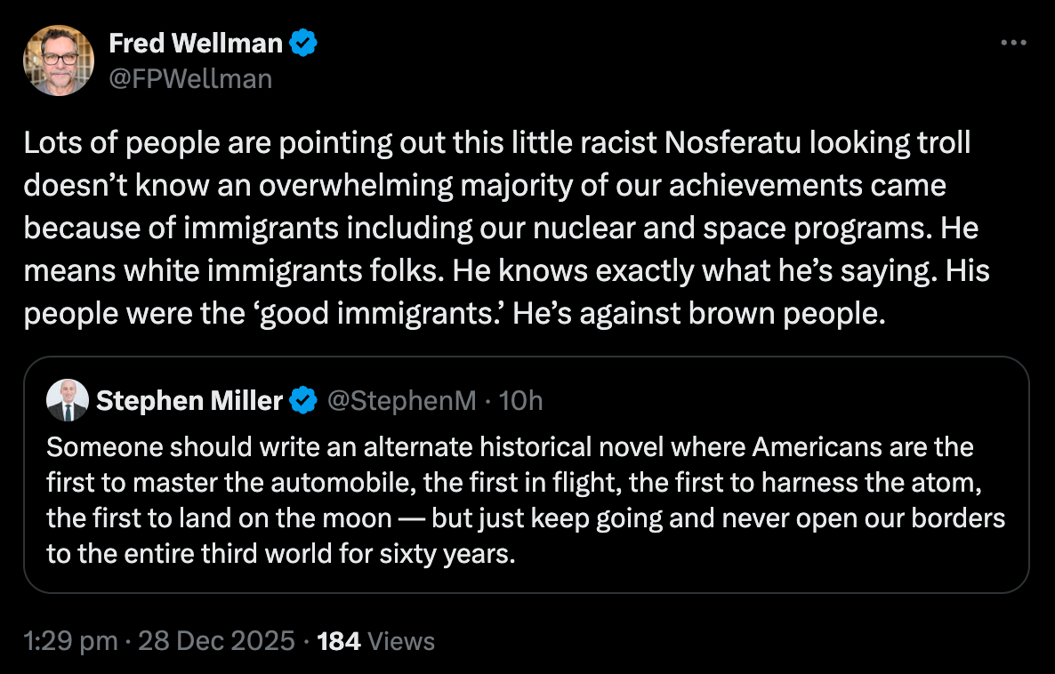This screenshot has width=1055, height=674.
Task: Click the verified badge beside Stephen Miller
Action: point(304,401)
